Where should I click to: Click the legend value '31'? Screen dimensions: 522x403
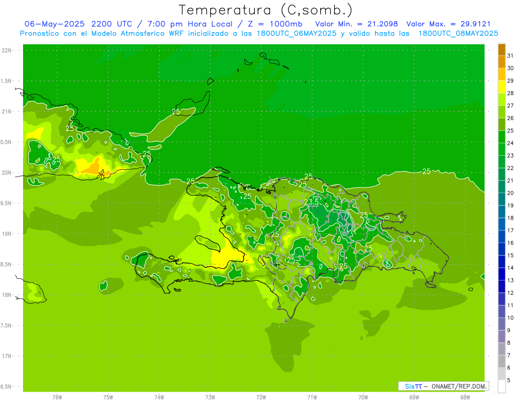click(x=510, y=55)
